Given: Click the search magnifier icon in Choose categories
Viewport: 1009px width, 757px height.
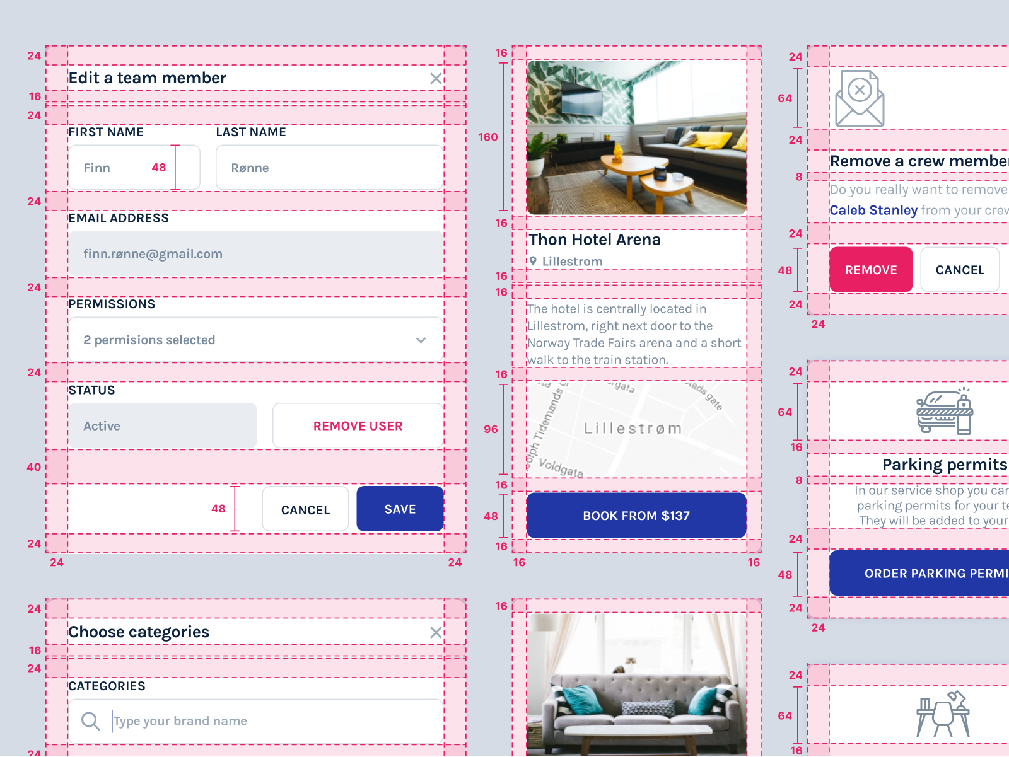Looking at the screenshot, I should 90,720.
